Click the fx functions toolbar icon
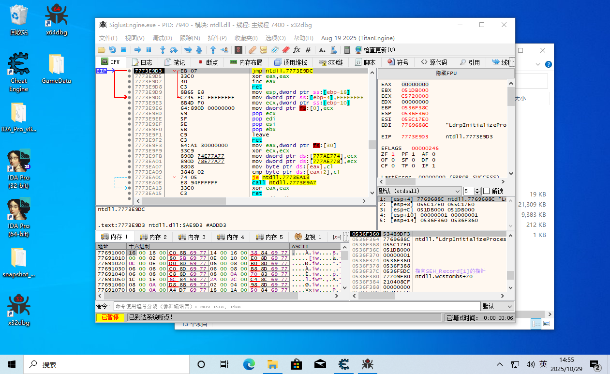Image resolution: width=610 pixels, height=374 pixels. 297,50
